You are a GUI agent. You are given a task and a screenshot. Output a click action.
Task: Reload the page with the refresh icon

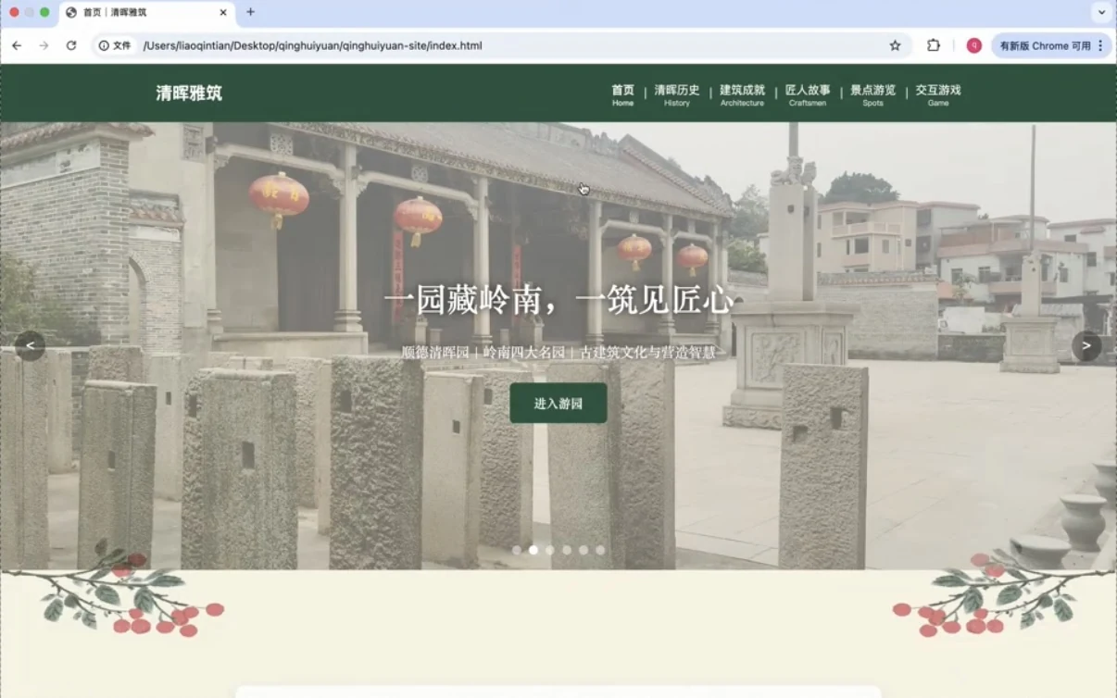(x=70, y=45)
